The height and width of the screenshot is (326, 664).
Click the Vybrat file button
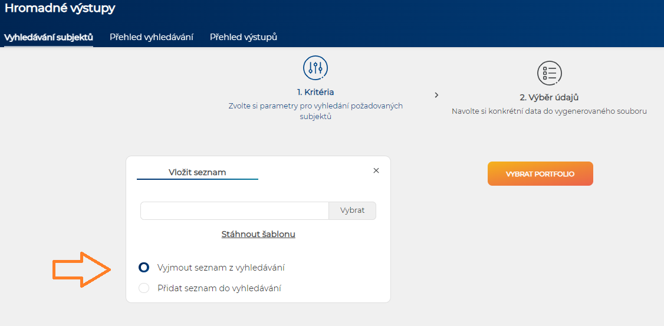pyautogui.click(x=352, y=210)
